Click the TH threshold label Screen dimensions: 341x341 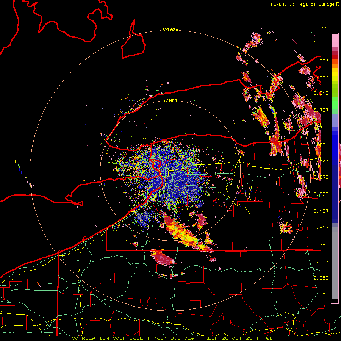click(x=325, y=295)
